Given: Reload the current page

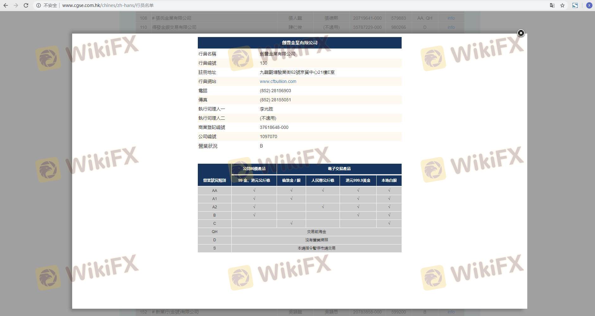Looking at the screenshot, I should coord(26,5).
